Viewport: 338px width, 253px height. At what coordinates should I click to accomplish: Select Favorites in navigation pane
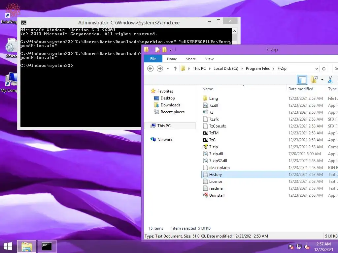point(165,91)
